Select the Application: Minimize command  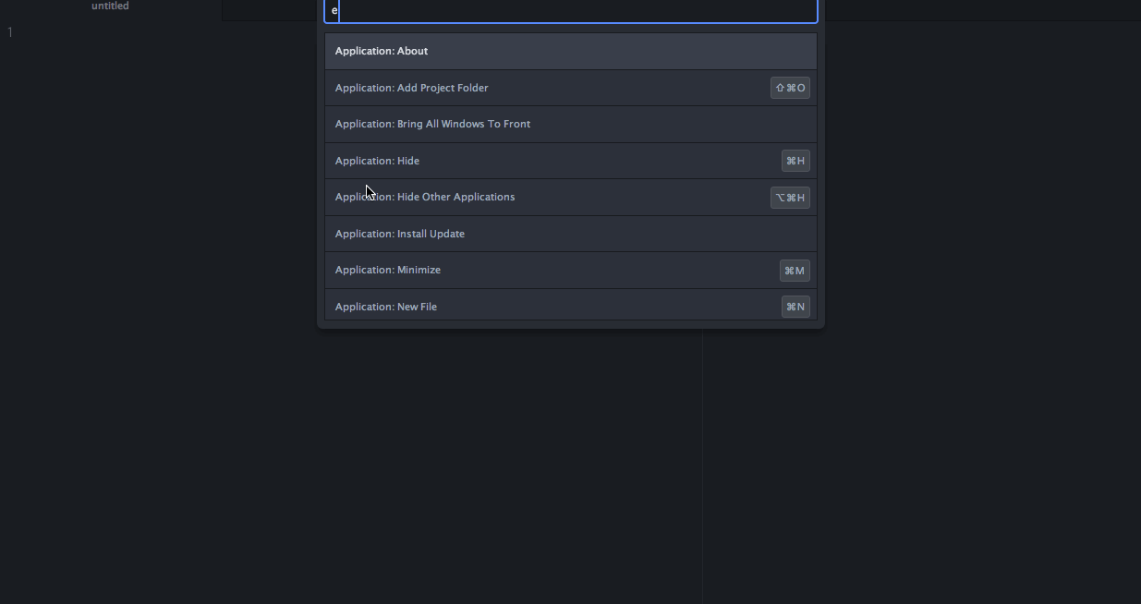(388, 270)
